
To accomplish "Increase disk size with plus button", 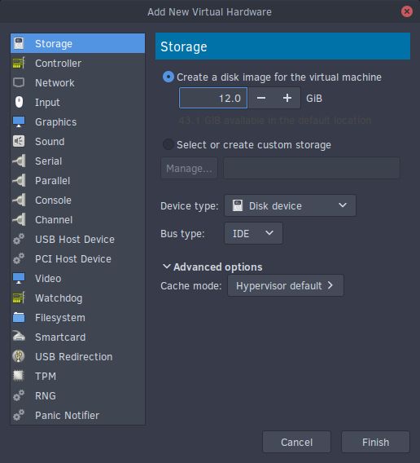I will pyautogui.click(x=287, y=98).
